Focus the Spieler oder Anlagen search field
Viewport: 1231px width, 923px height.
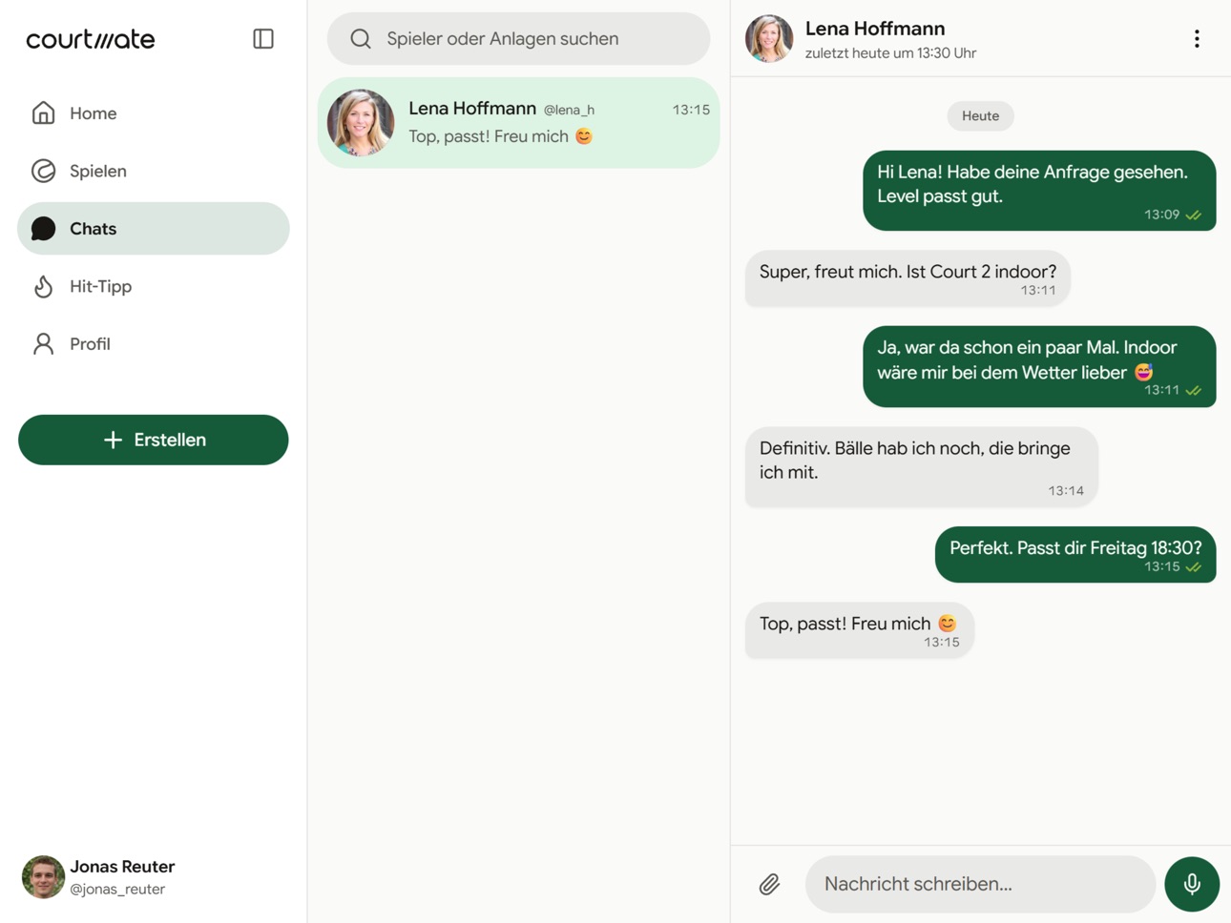(518, 39)
